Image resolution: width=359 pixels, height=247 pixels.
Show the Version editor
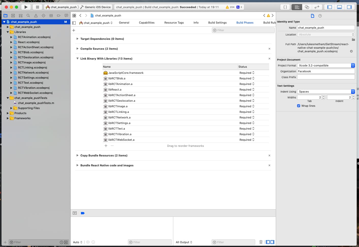pyautogui.click(x=317, y=7)
